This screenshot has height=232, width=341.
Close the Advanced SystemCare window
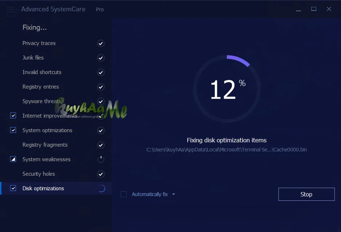click(329, 9)
